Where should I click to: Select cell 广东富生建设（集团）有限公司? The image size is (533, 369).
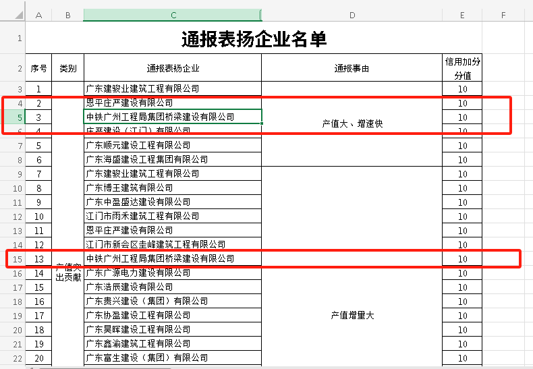point(173,358)
